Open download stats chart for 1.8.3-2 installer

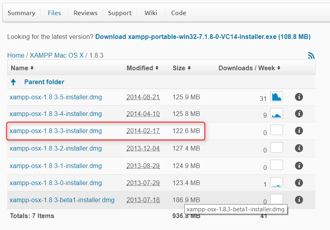277,147
